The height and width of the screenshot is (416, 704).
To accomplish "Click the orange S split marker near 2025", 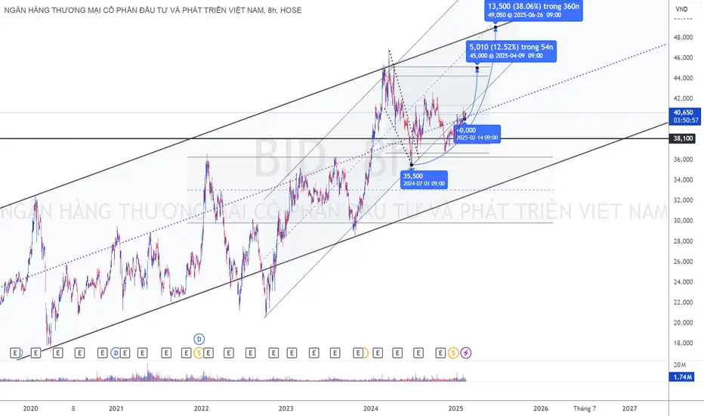I will (453, 352).
